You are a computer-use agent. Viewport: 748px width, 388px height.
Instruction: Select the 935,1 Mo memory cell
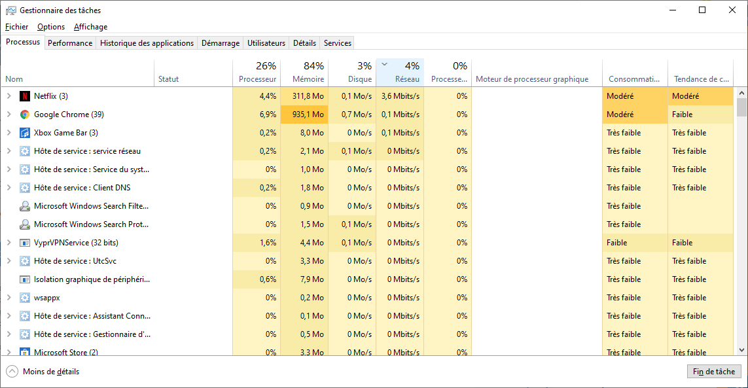304,115
